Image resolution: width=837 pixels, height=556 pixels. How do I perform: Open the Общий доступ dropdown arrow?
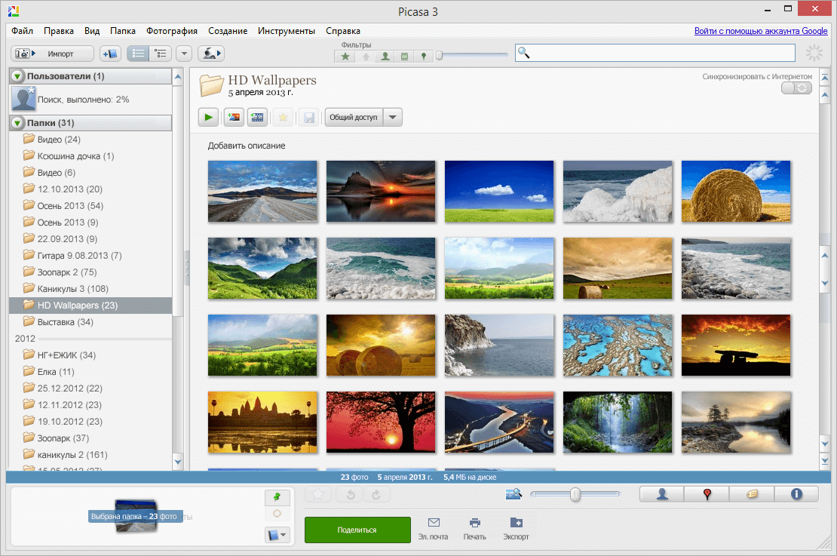click(392, 117)
